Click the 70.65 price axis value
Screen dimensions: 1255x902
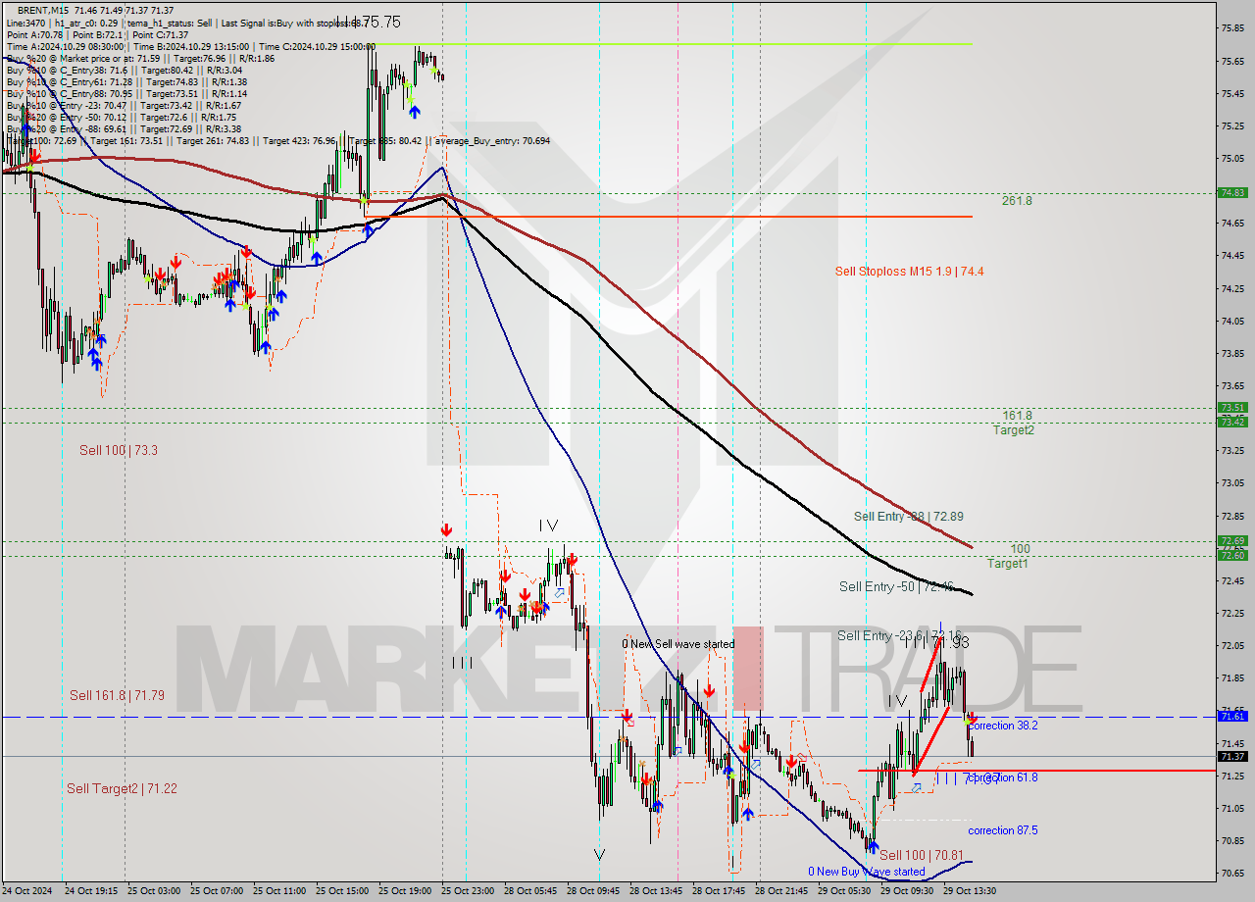(x=1232, y=873)
